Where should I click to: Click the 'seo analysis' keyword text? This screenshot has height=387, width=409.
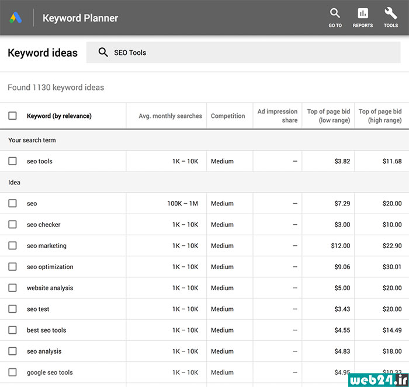pos(44,351)
